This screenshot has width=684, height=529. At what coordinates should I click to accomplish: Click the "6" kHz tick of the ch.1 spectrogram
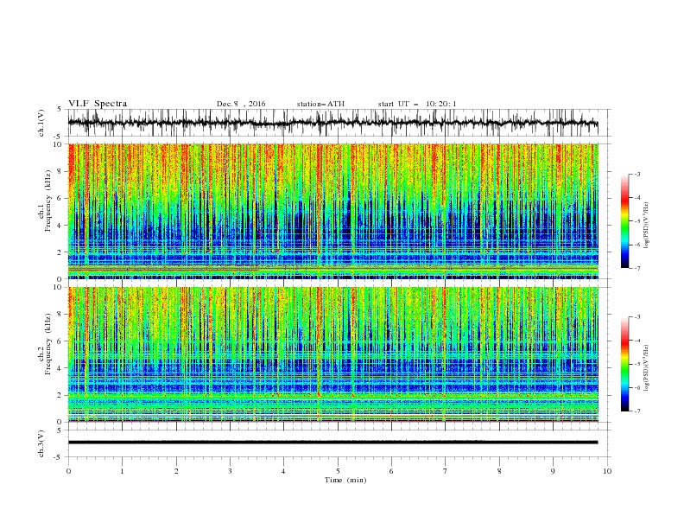click(x=60, y=198)
